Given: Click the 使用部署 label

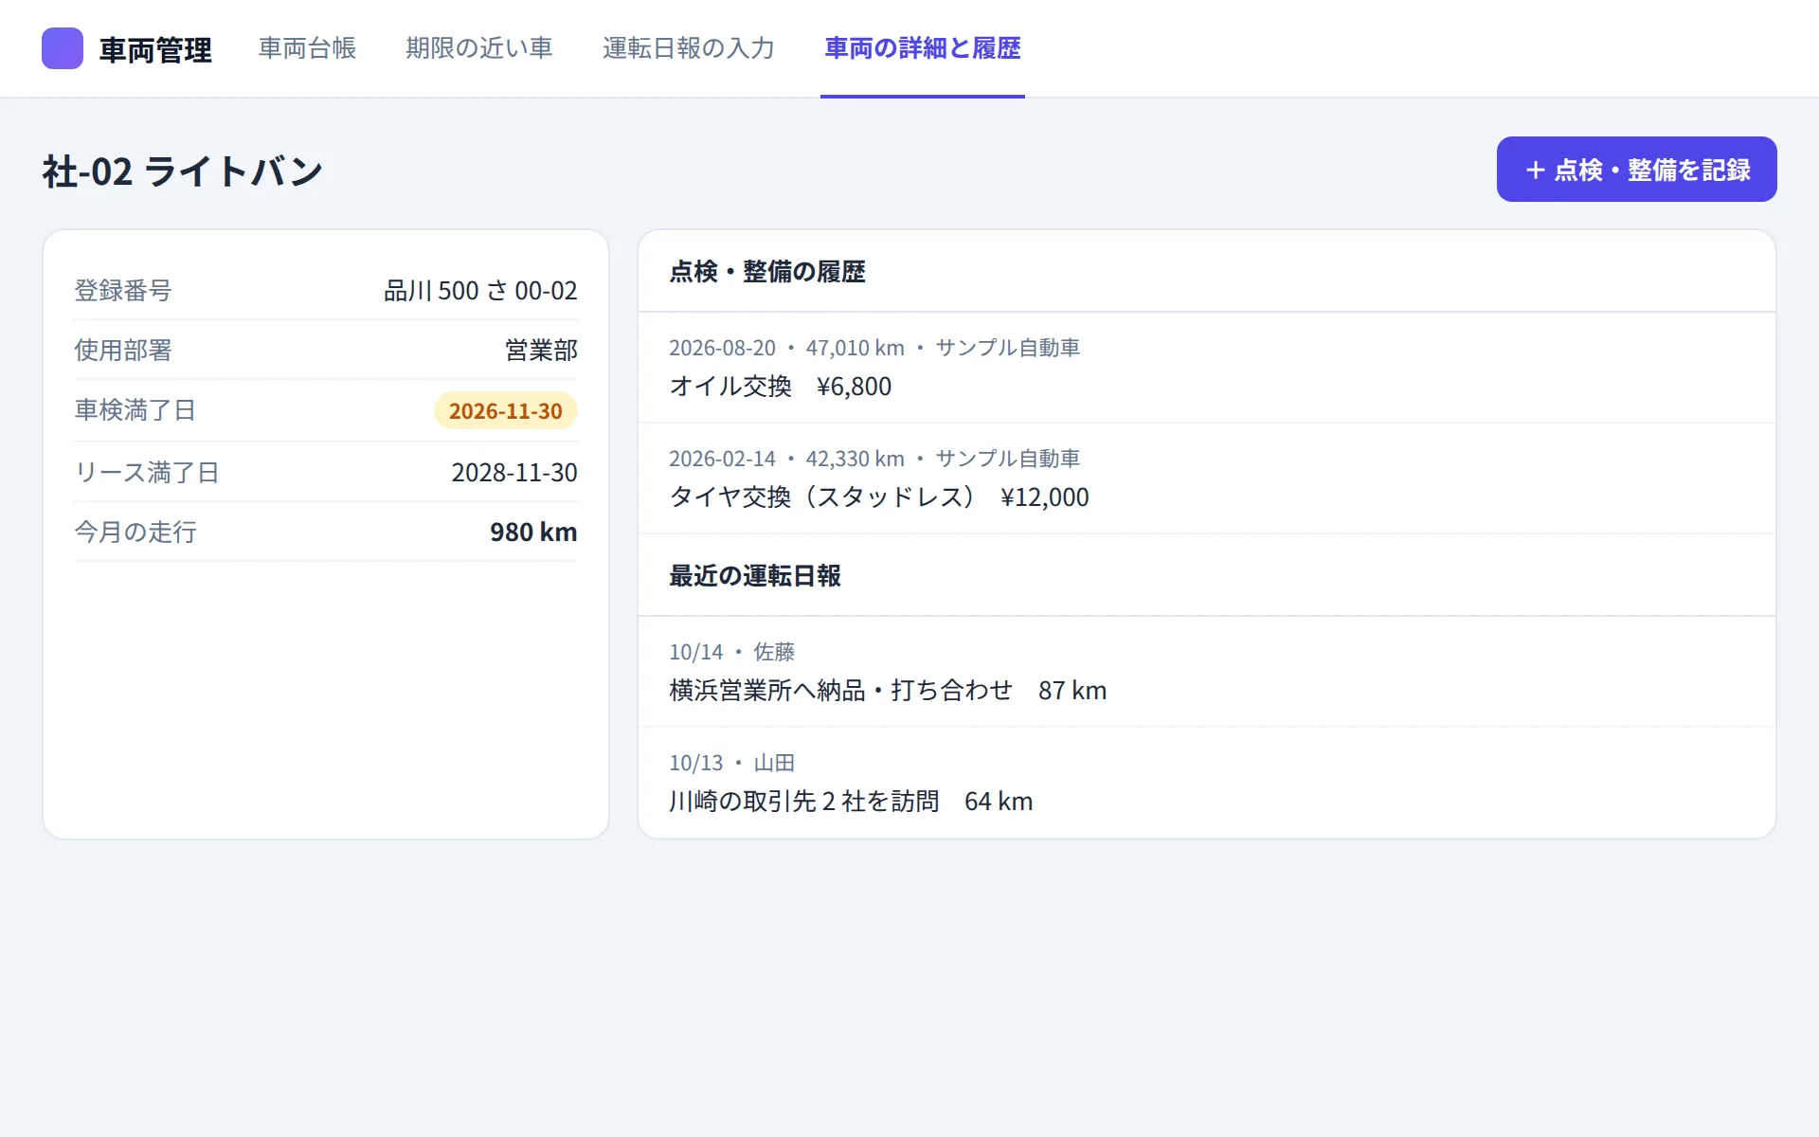Looking at the screenshot, I should tap(123, 351).
